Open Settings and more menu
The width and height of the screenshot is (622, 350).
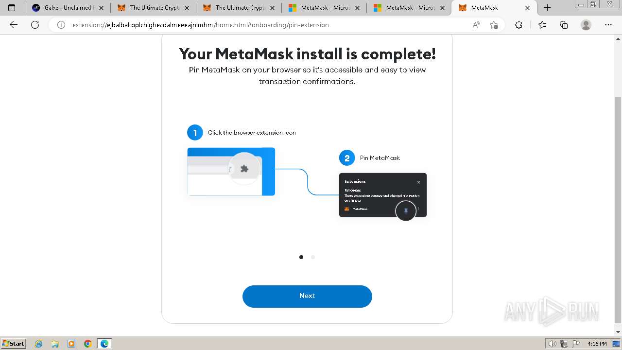click(608, 25)
